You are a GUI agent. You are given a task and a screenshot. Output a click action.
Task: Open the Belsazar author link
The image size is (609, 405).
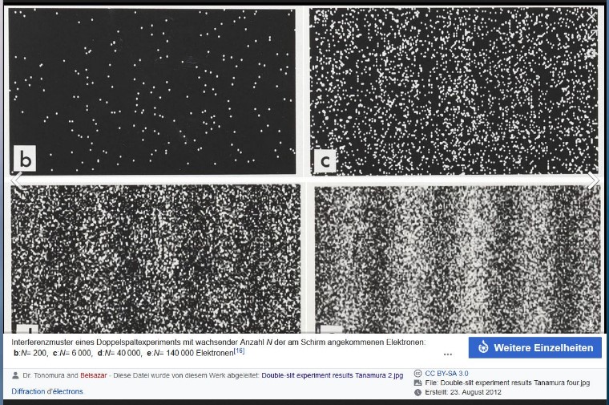tap(95, 375)
